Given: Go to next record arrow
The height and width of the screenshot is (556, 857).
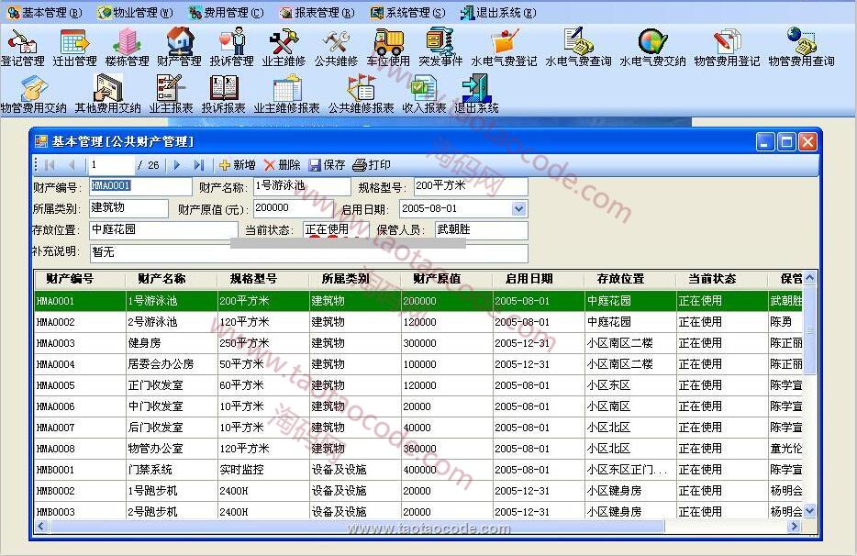Looking at the screenshot, I should tap(177, 165).
